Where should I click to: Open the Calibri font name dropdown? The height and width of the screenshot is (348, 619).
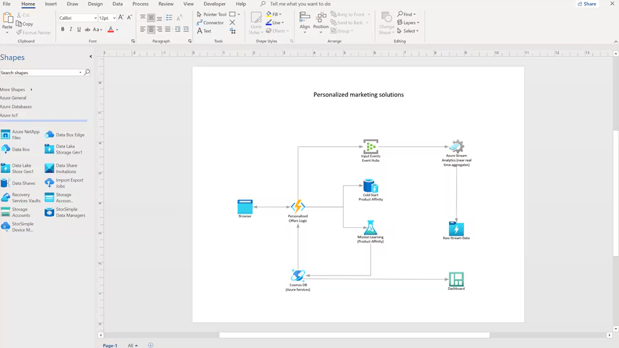[95, 18]
